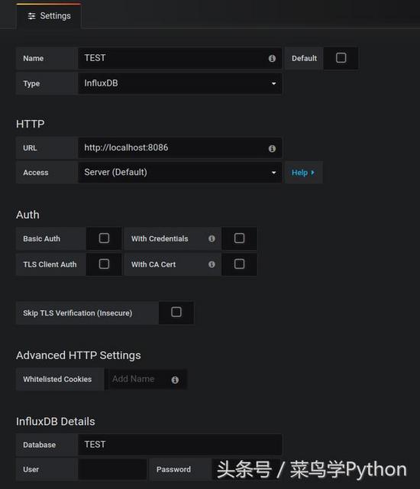Expand the Help section next to Access

tap(303, 173)
